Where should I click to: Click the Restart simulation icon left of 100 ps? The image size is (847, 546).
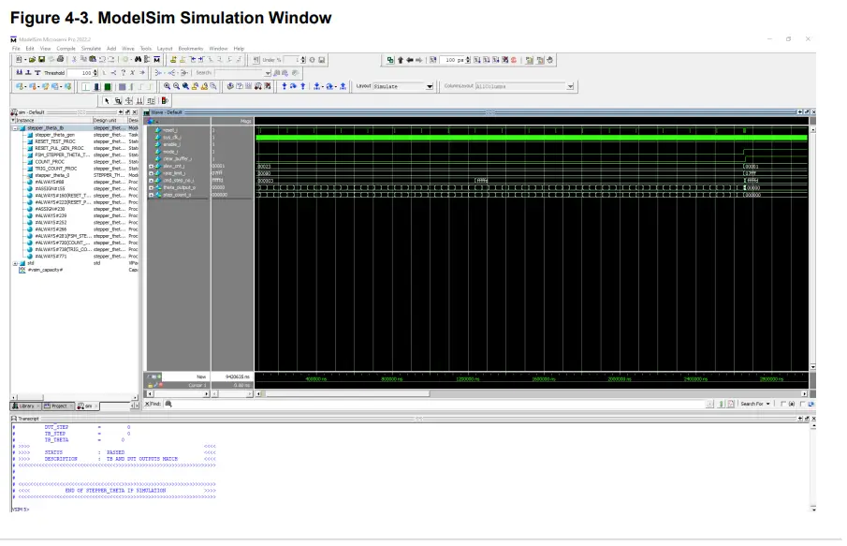click(x=432, y=60)
